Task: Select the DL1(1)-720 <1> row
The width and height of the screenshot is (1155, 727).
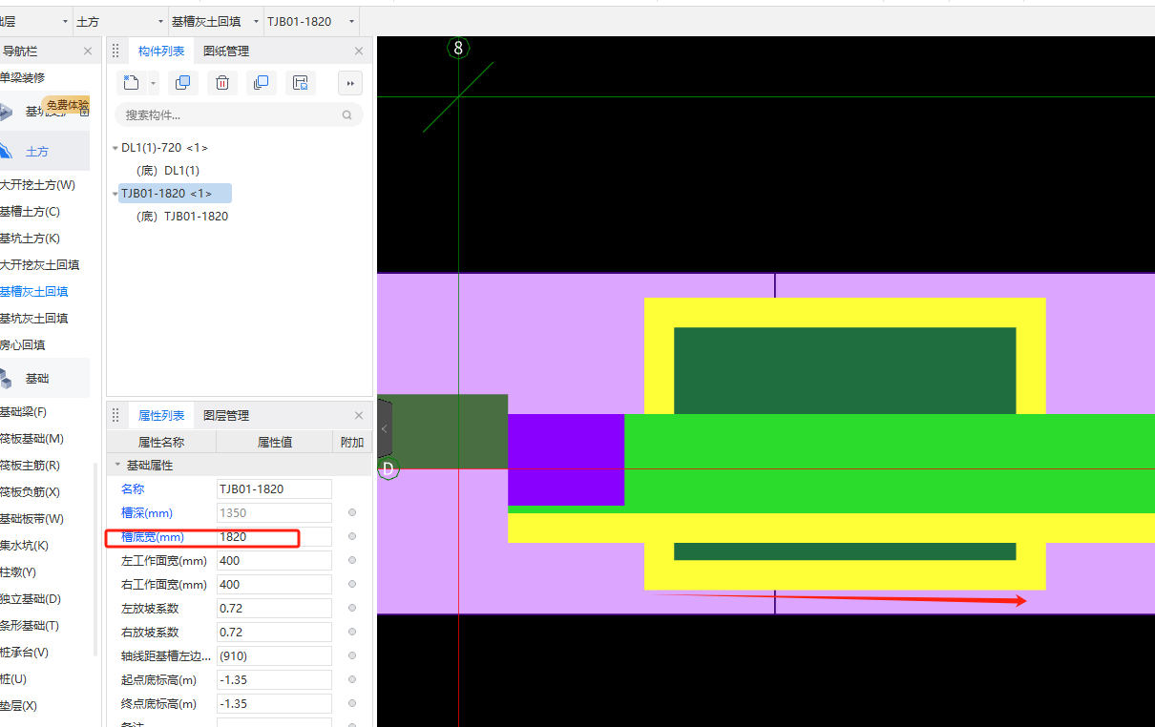Action: [164, 148]
